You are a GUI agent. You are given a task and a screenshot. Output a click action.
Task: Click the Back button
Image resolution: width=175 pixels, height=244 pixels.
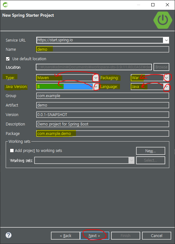pyautogui.click(x=66, y=235)
